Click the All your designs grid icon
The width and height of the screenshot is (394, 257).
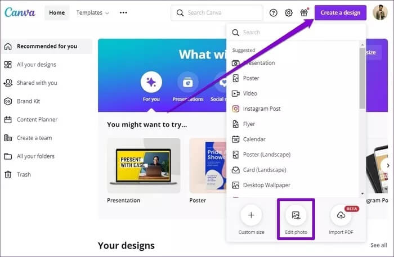(x=8, y=65)
